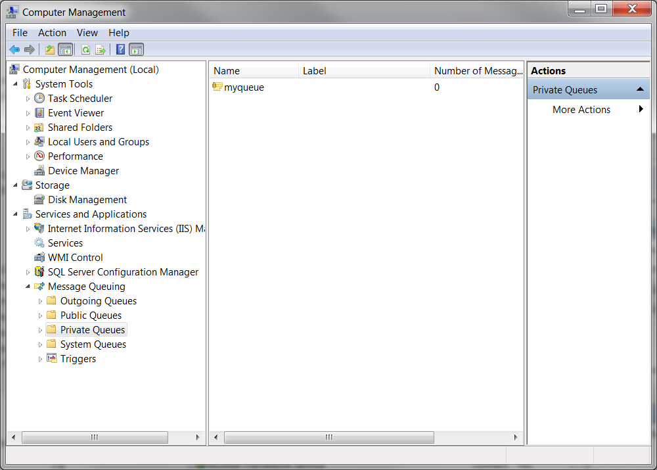Open the Action menu

[x=52, y=33]
